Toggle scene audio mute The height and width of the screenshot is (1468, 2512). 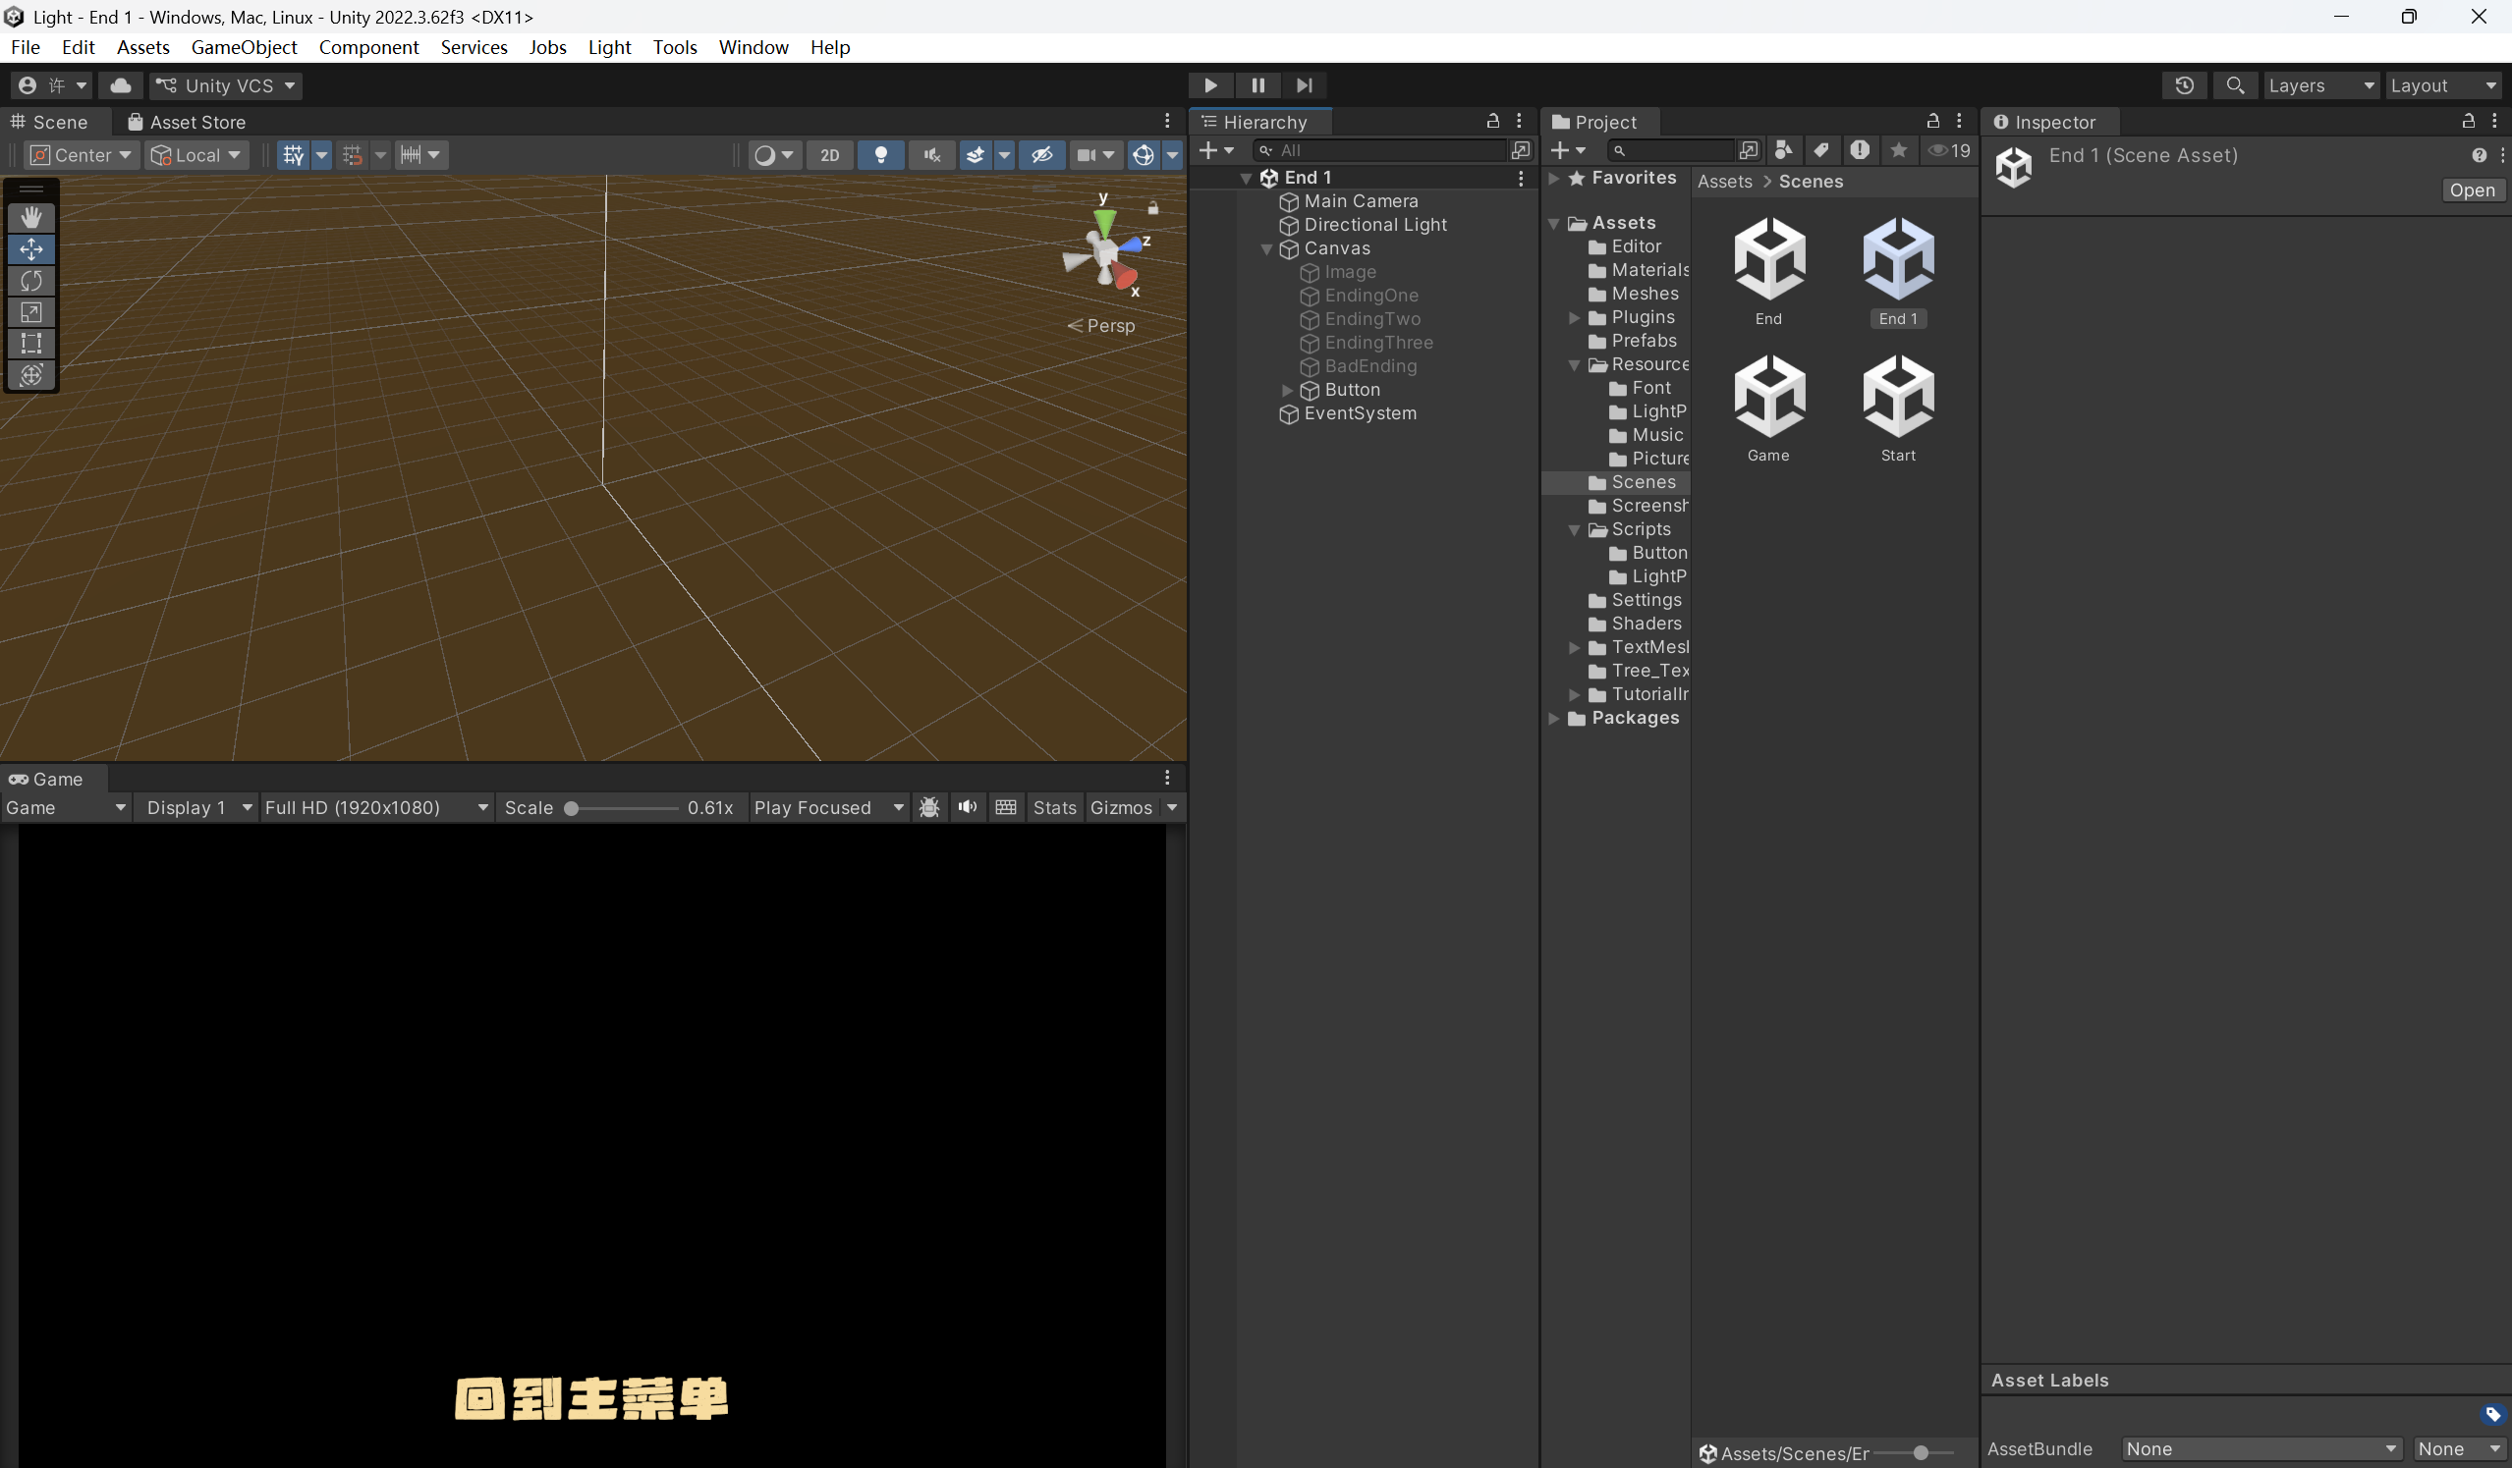(x=932, y=154)
